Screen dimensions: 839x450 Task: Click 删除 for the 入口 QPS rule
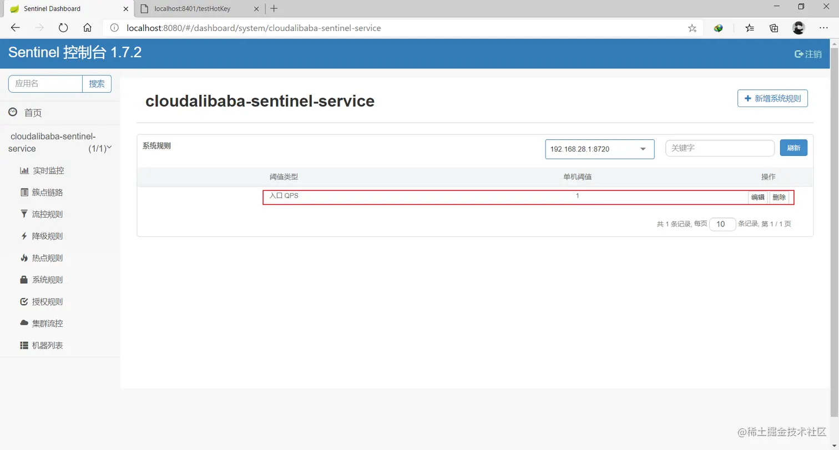[x=779, y=198]
